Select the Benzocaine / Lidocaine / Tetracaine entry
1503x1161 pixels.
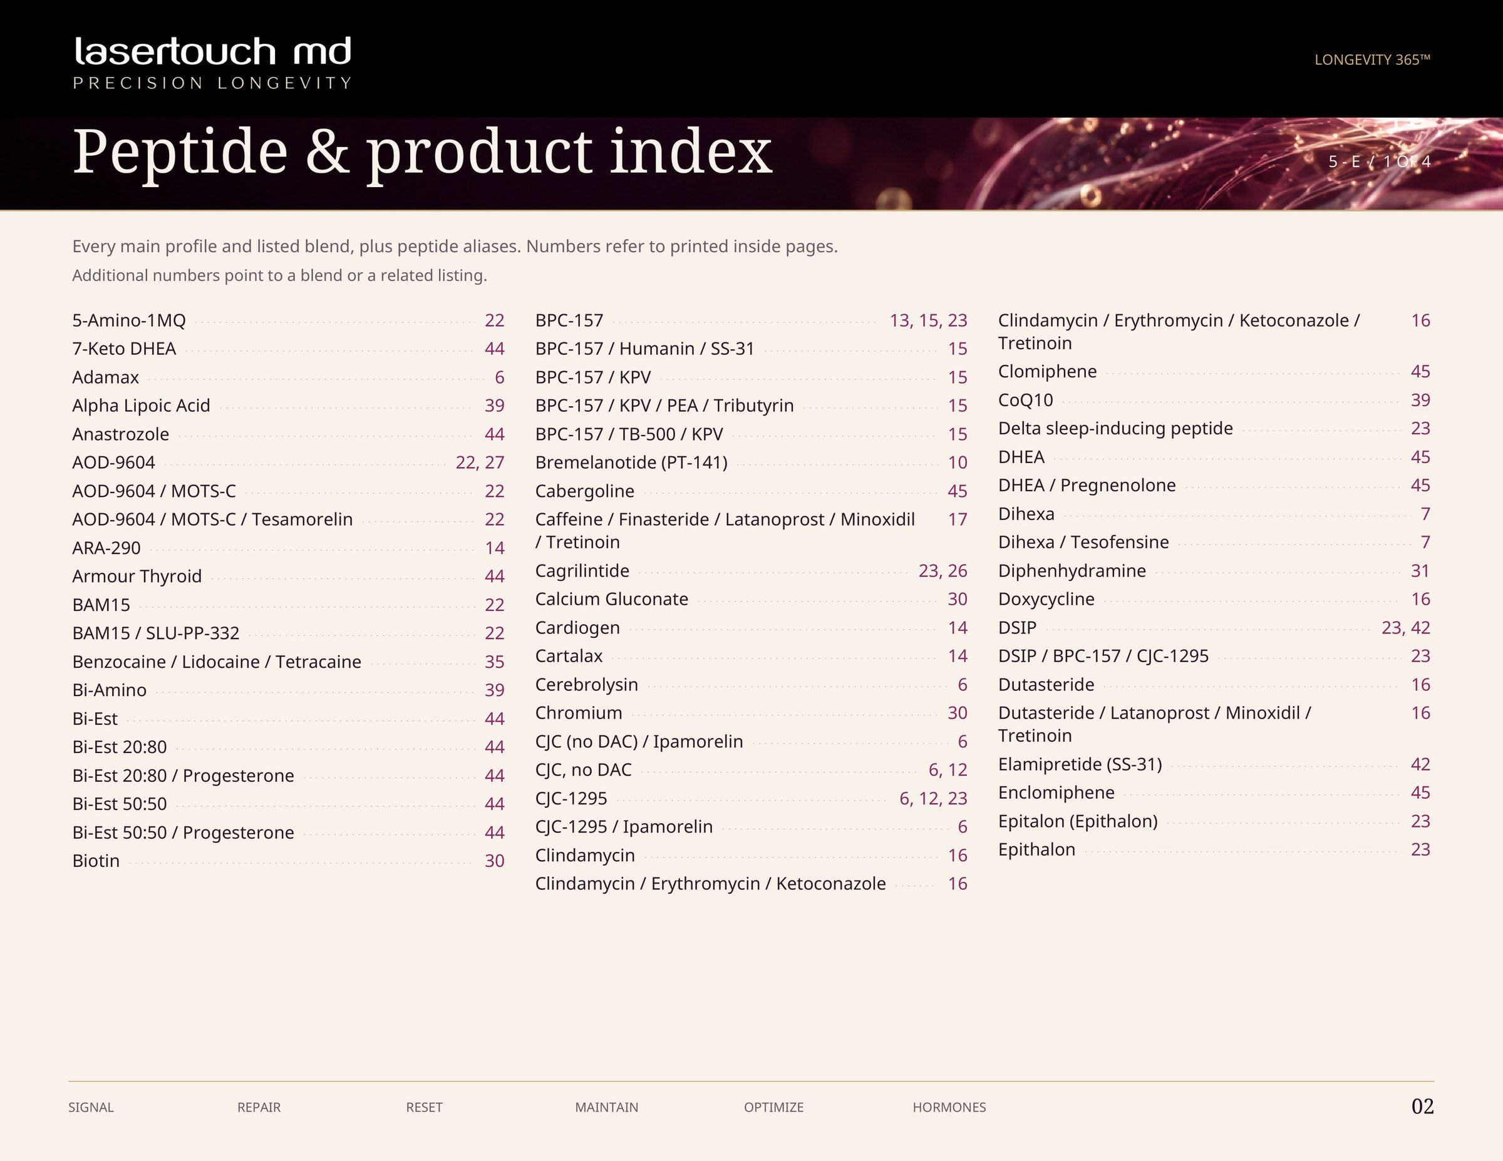coord(288,662)
